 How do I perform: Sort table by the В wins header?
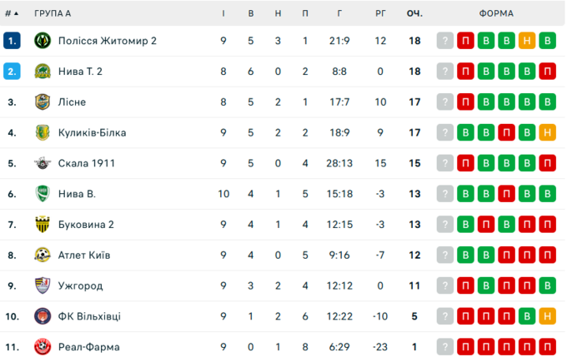click(251, 13)
